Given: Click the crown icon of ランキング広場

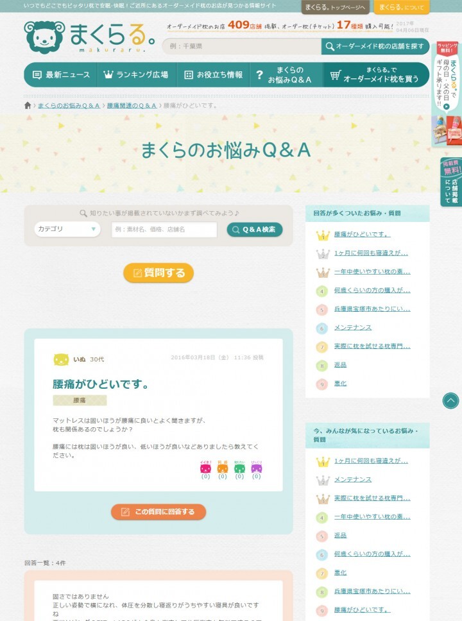Looking at the screenshot, I should tap(108, 74).
